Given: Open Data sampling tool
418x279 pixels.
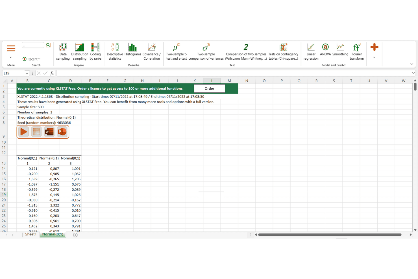Looking at the screenshot, I should pos(63,51).
